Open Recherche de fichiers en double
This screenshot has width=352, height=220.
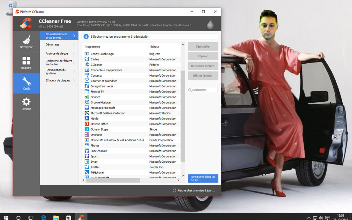59,62
